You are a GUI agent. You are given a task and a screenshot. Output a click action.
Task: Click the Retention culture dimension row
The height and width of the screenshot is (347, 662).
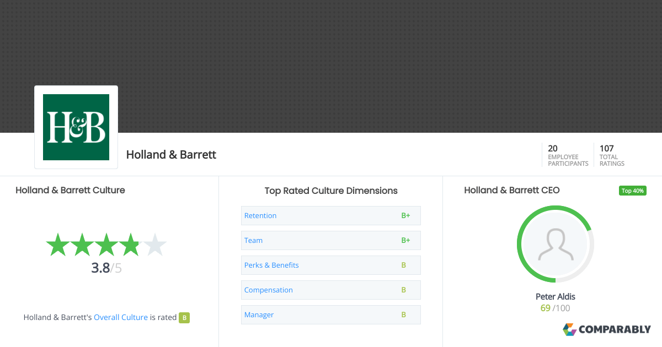(331, 215)
